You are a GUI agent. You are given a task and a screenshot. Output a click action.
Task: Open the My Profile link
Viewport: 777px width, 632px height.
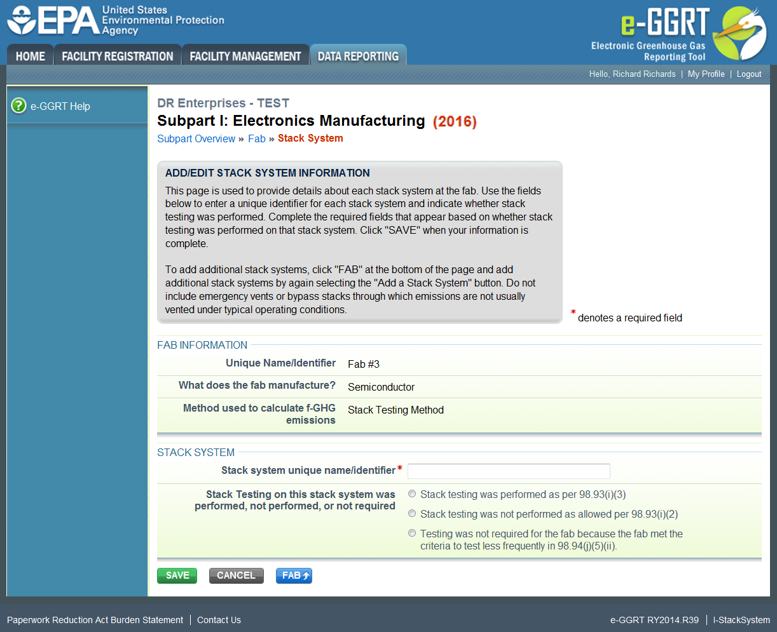point(706,74)
